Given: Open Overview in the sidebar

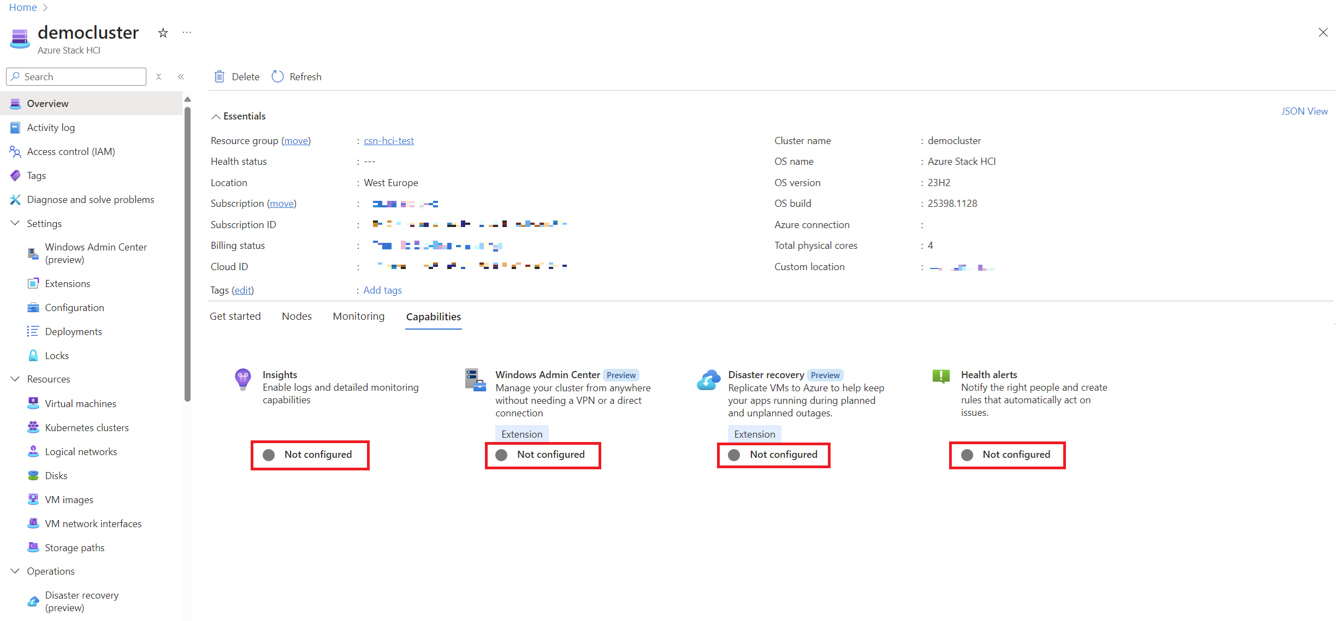Looking at the screenshot, I should point(91,103).
